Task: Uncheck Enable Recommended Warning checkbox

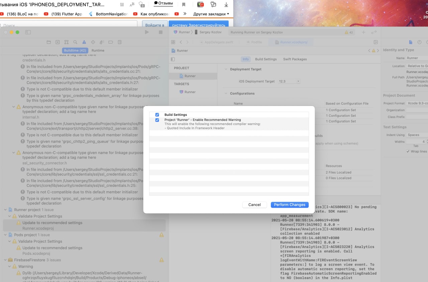Action: [x=157, y=120]
